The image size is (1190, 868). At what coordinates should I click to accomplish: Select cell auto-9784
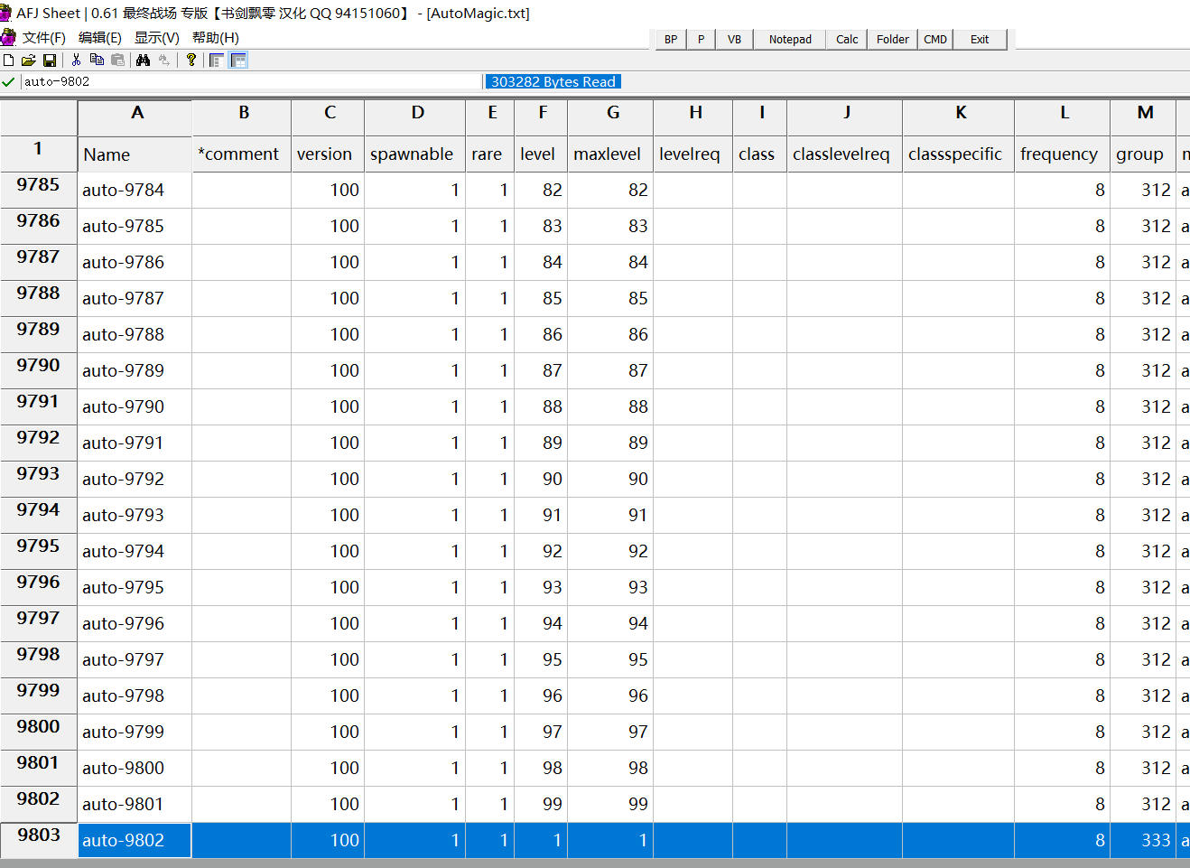(x=135, y=190)
